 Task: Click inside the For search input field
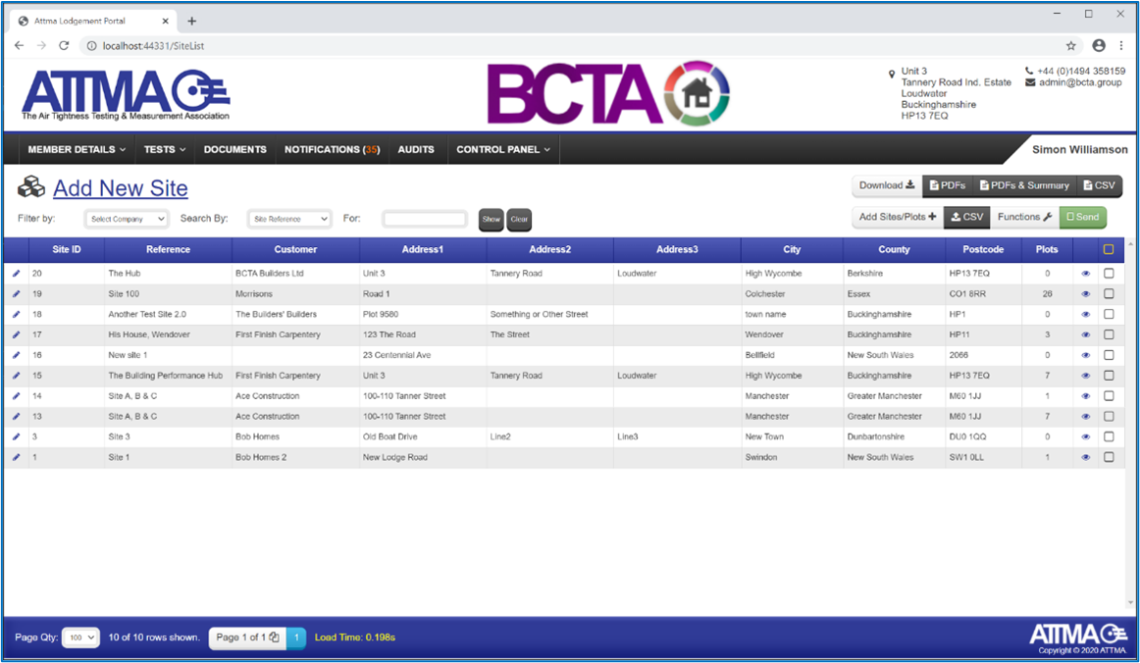pos(423,219)
